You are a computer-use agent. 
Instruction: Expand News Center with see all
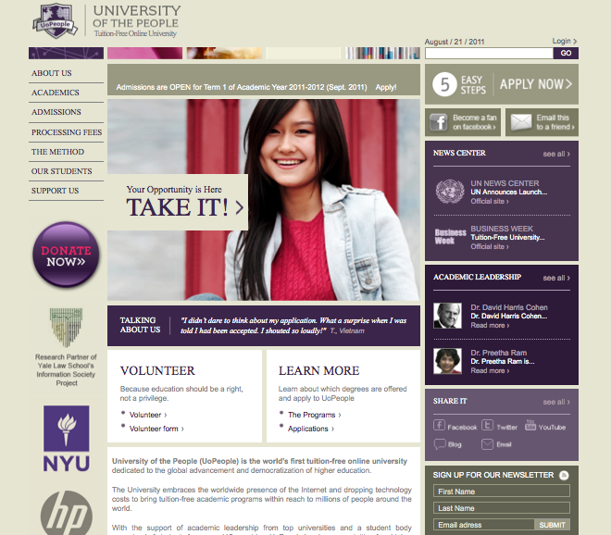[x=555, y=154]
